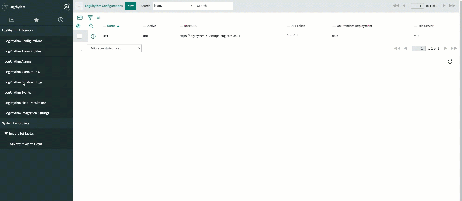The width and height of the screenshot is (462, 201).
Task: Click the LogRhythm Configurations list title
Action: 104,6
